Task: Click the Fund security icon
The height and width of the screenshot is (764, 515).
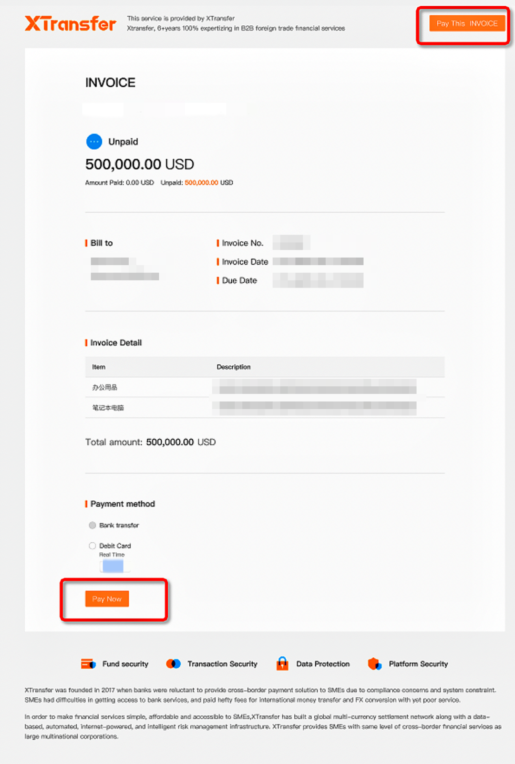Action: (88, 664)
